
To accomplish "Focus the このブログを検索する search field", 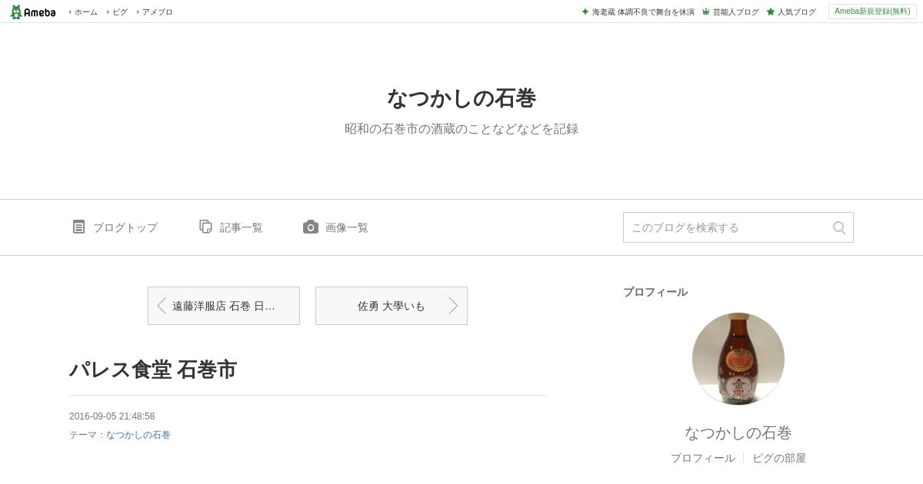I will pyautogui.click(x=727, y=227).
